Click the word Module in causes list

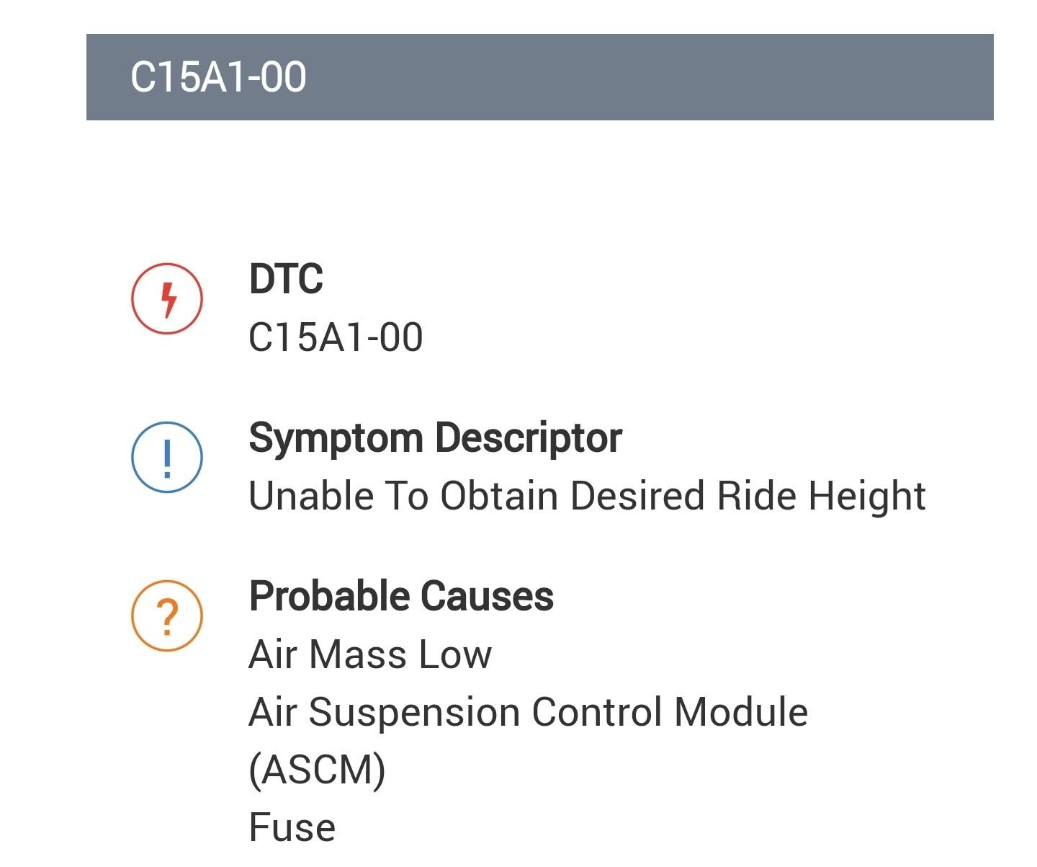(x=741, y=712)
